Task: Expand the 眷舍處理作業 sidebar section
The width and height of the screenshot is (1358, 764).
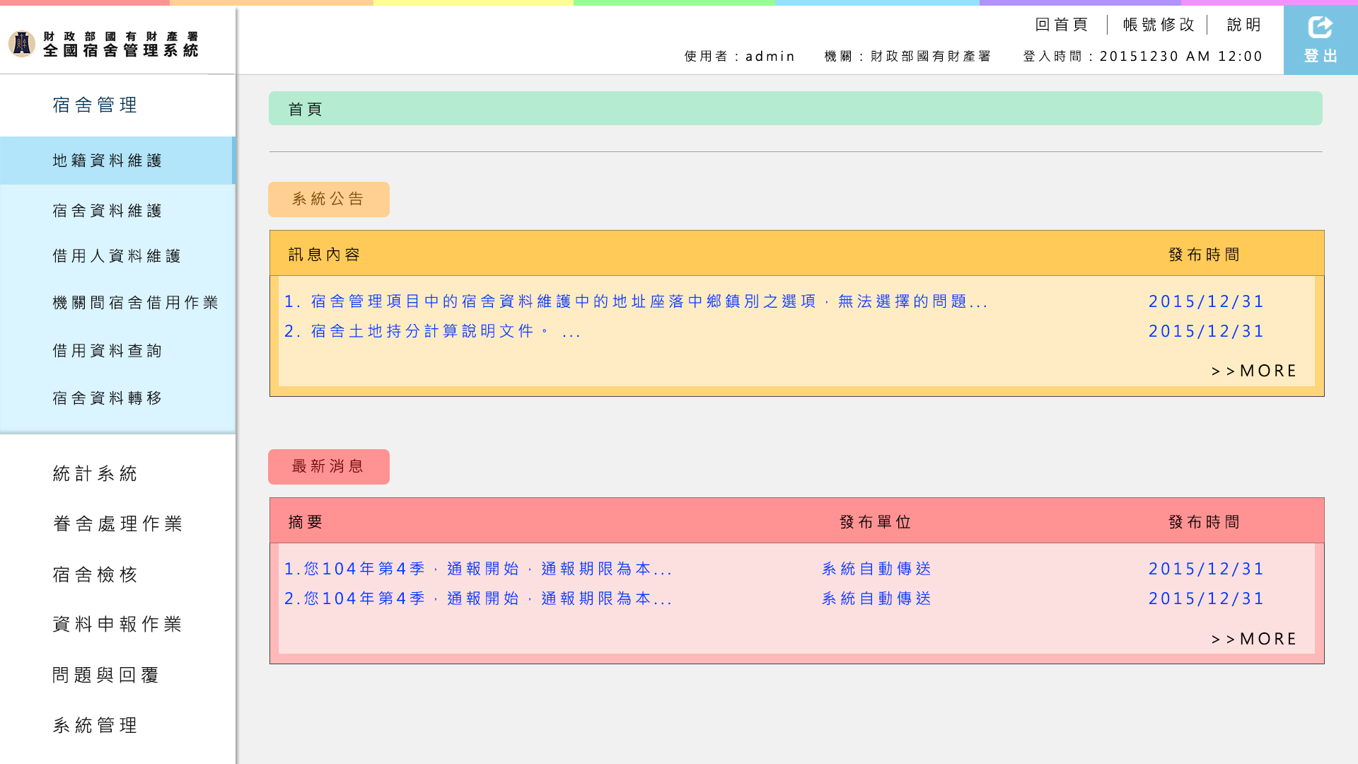Action: 117,524
